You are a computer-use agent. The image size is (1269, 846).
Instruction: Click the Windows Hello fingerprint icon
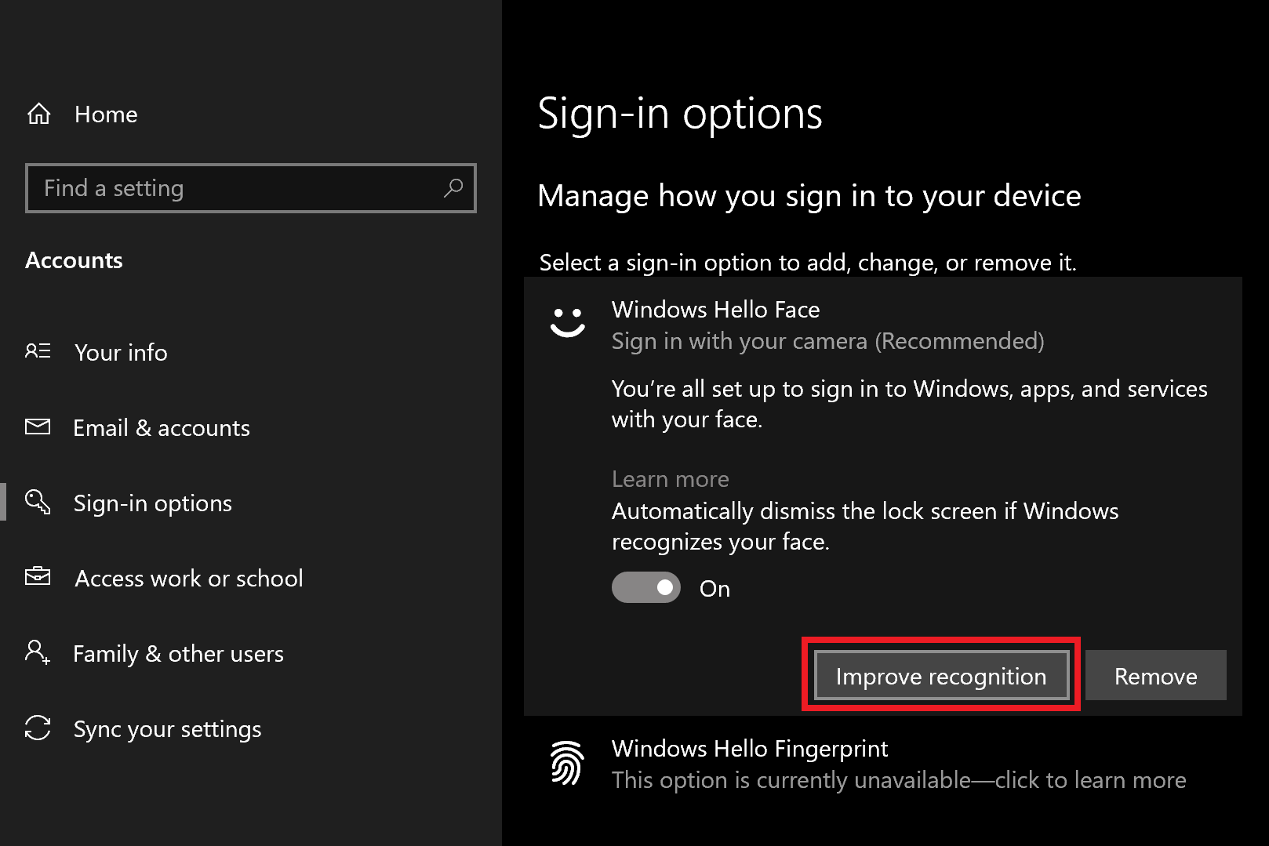pos(567,762)
